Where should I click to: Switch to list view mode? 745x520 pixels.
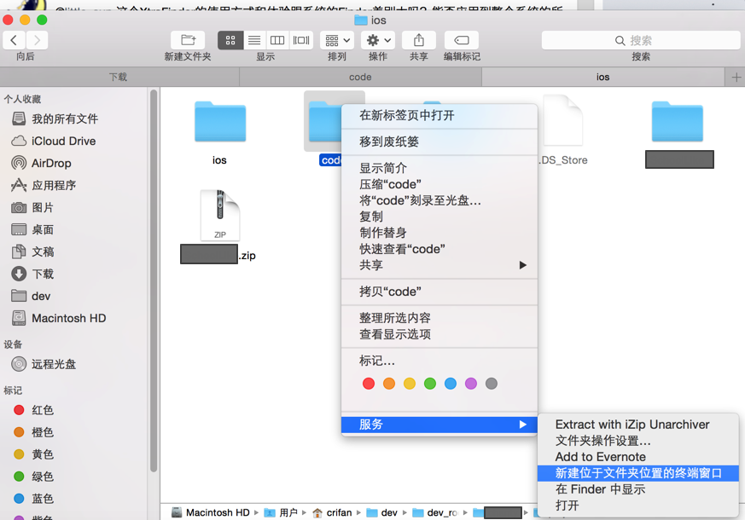[x=254, y=40]
